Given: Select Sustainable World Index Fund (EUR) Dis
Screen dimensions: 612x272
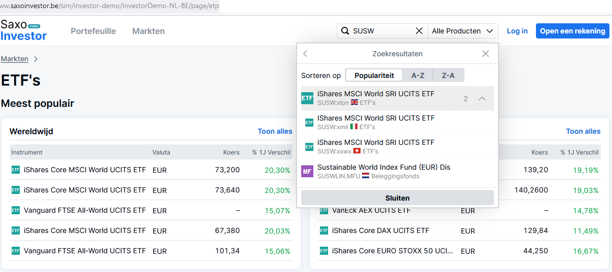Looking at the screenshot, I should pyautogui.click(x=398, y=171).
